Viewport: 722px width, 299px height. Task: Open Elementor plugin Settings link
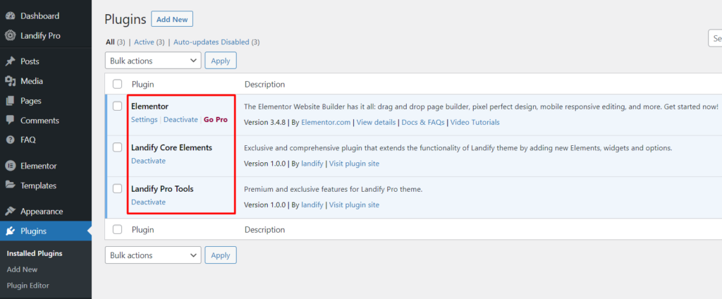144,119
